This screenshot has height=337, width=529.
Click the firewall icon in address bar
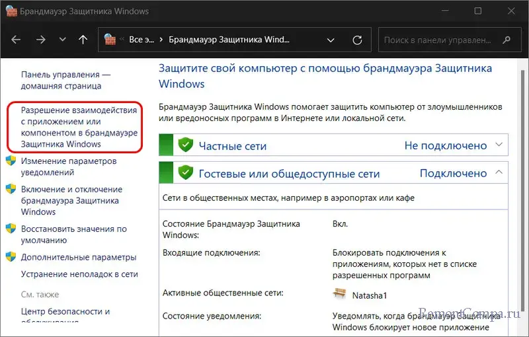(110, 40)
